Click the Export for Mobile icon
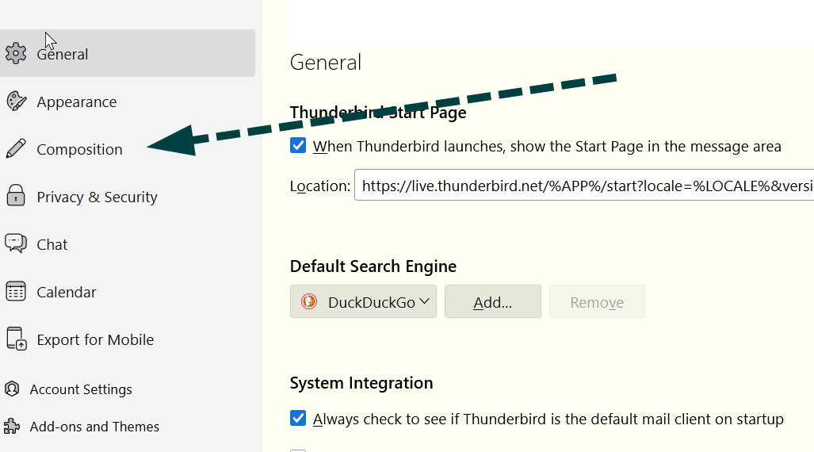 point(16,339)
